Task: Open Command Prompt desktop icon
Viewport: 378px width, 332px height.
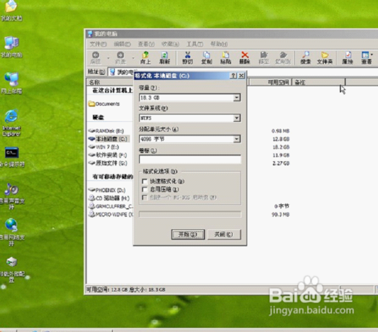Action: [x=12, y=157]
